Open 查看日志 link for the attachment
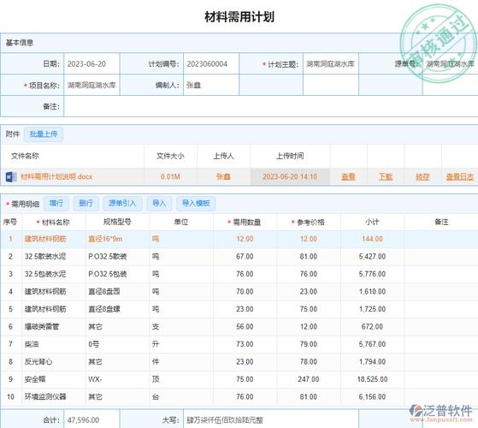Screen dimensions: 478x428 click(x=460, y=176)
